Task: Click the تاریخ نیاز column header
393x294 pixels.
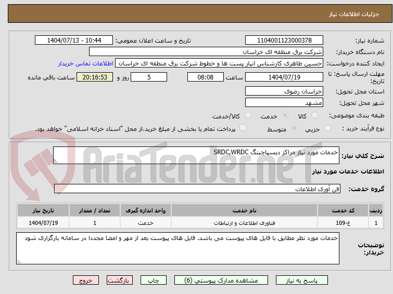Action: [x=43, y=210]
